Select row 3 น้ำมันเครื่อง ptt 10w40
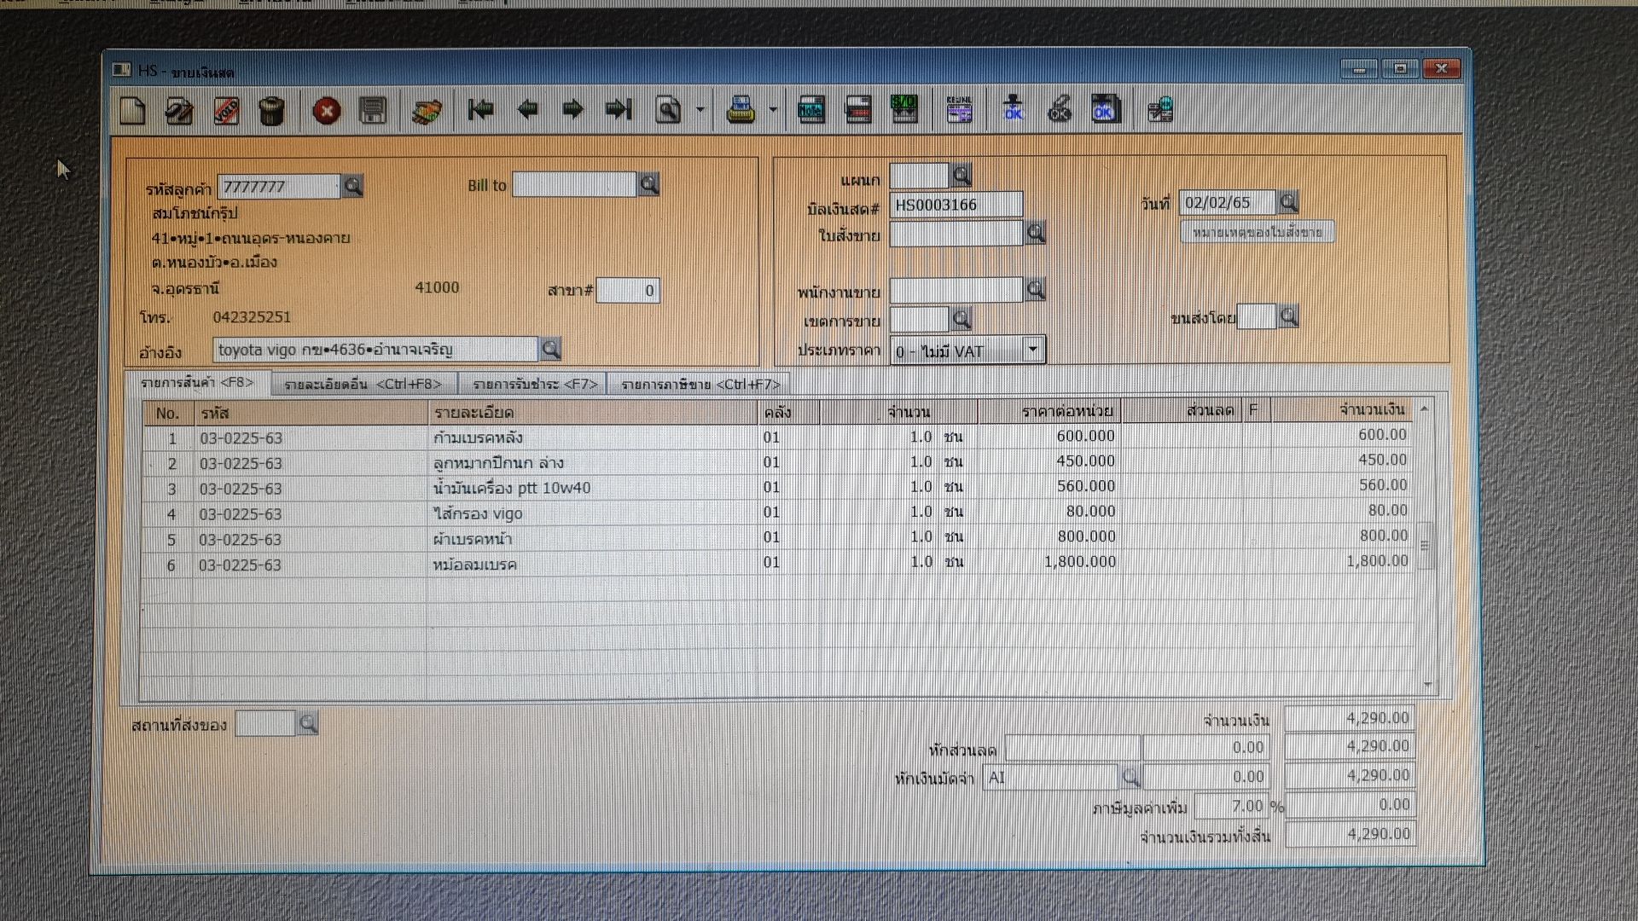Image resolution: width=1638 pixels, height=921 pixels. pos(776,488)
